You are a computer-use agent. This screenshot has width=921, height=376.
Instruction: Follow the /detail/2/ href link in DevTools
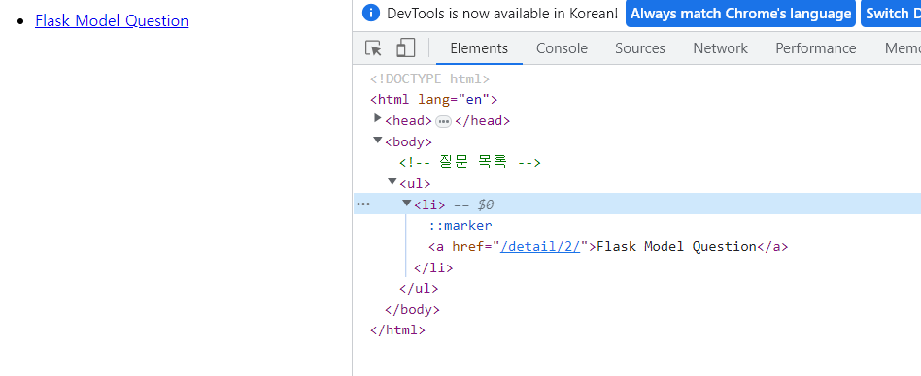pos(540,246)
